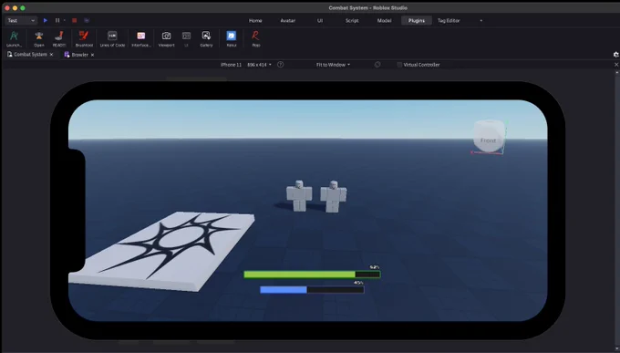The width and height of the screenshot is (620, 353).
Task: Open the Tag Editor tab
Action: click(449, 21)
